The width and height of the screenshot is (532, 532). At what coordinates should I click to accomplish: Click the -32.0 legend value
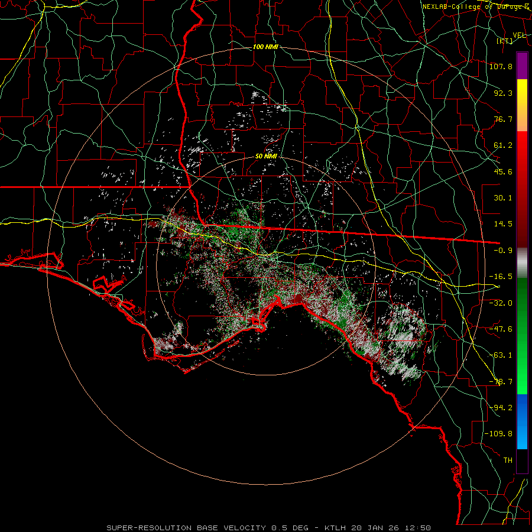(x=501, y=303)
